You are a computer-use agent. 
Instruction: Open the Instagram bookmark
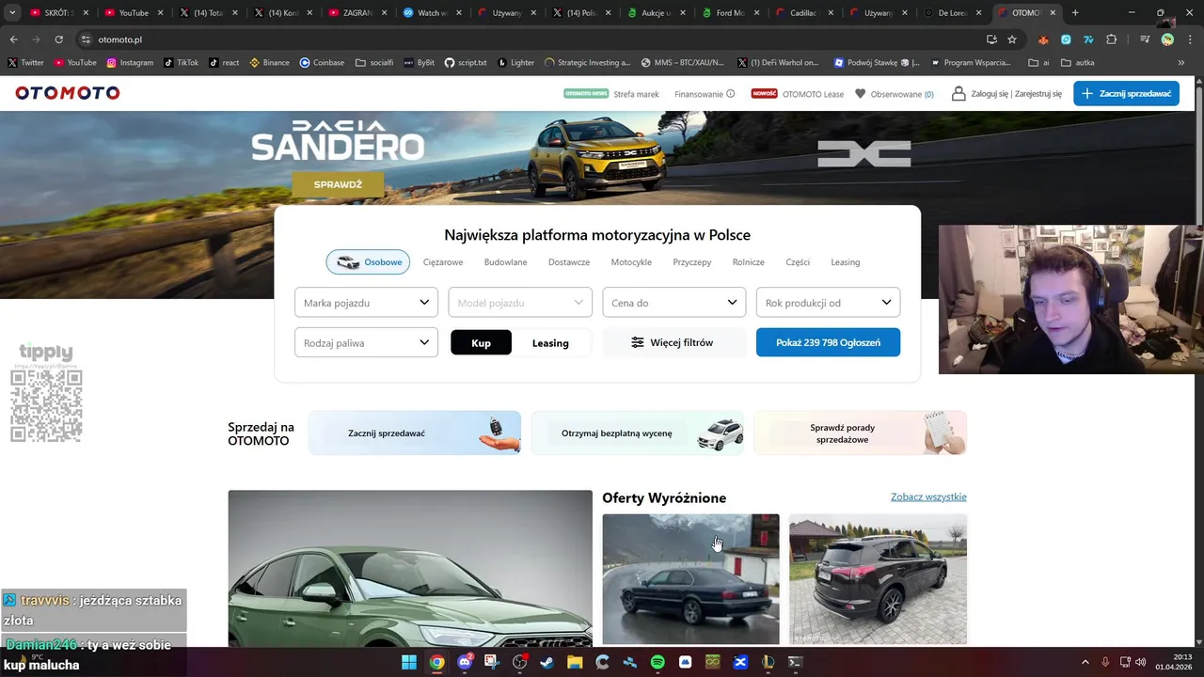[130, 63]
